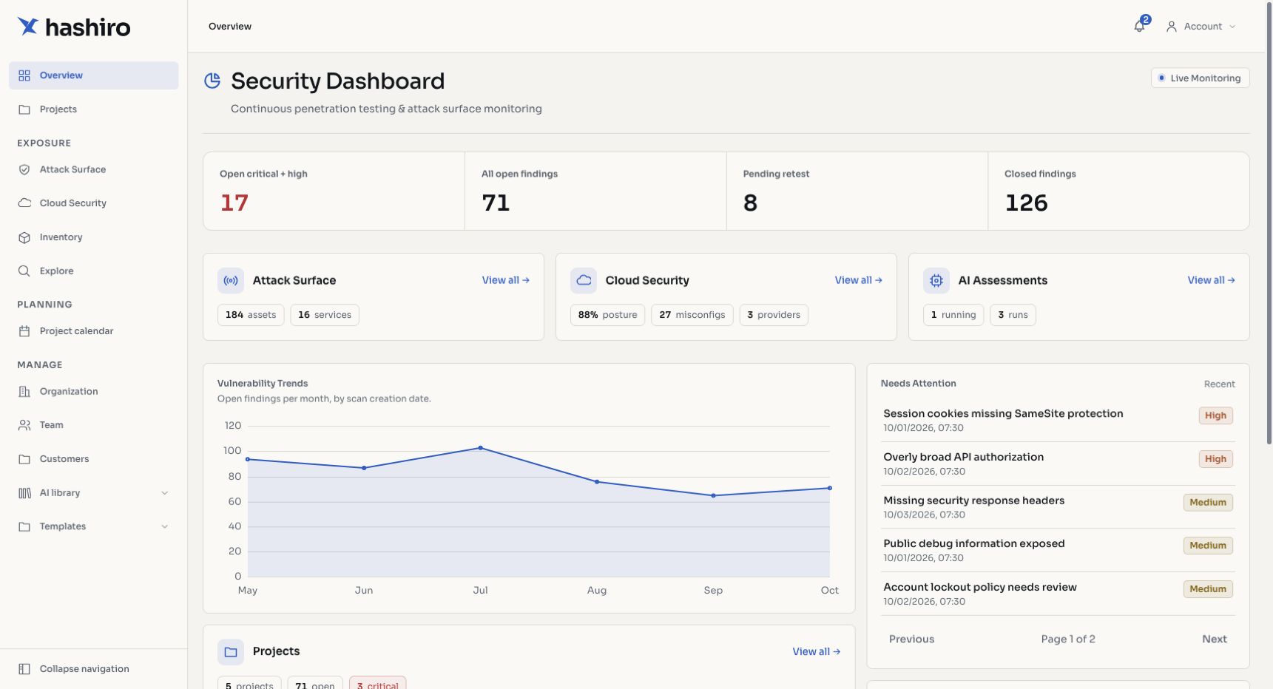Viewport: 1273px width, 689px height.
Task: Expand the AI library submenu chevron
Action: [165, 493]
